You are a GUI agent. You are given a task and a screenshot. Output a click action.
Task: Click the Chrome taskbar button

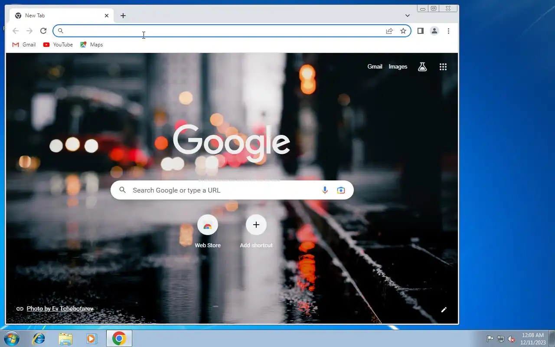119,338
